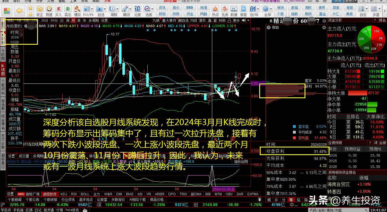
Task: Toggle 重大事件 major events markers
Action: tap(169, 20)
